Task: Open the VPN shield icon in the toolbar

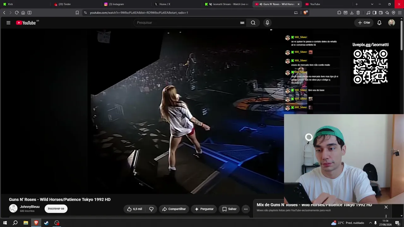Action: (x=394, y=13)
